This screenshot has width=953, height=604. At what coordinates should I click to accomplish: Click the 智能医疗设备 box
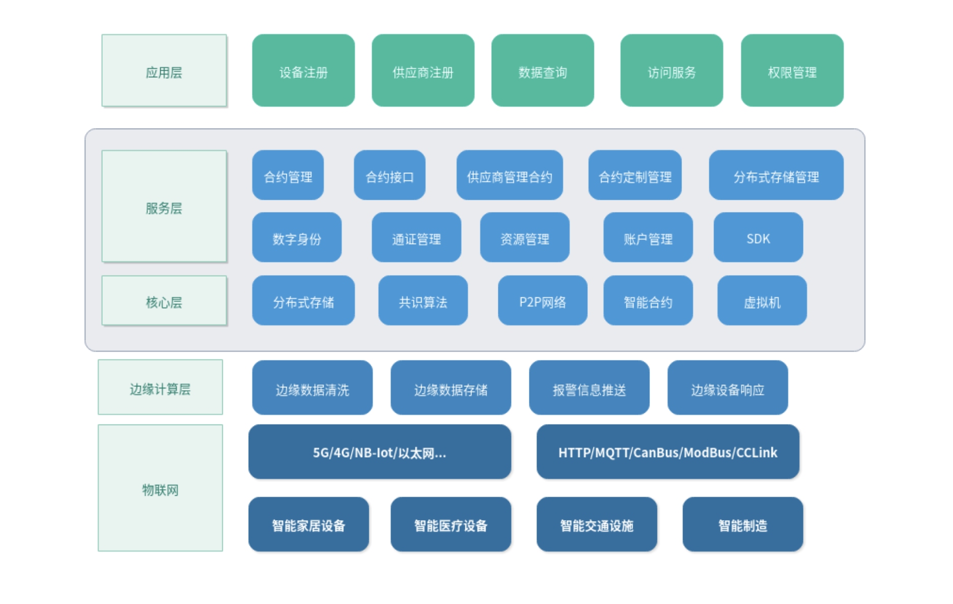451,524
